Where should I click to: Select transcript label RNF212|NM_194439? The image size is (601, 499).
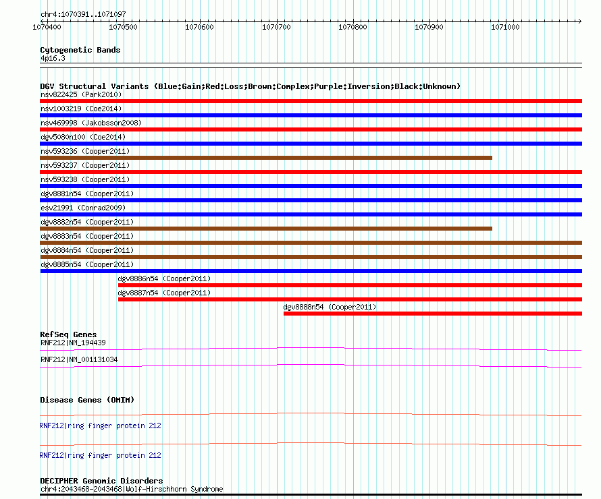coord(73,343)
